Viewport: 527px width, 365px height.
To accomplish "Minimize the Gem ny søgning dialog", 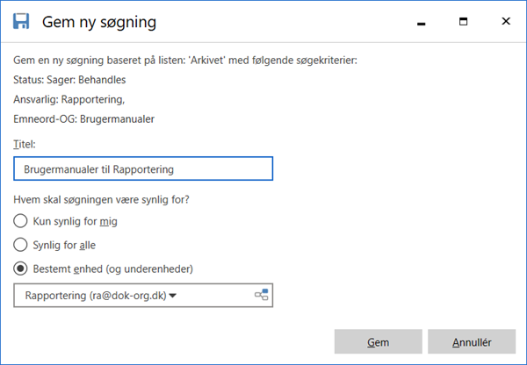I will click(x=421, y=23).
